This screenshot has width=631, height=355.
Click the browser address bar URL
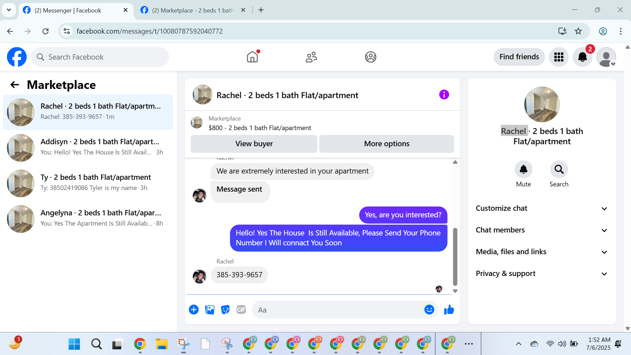pyautogui.click(x=150, y=31)
